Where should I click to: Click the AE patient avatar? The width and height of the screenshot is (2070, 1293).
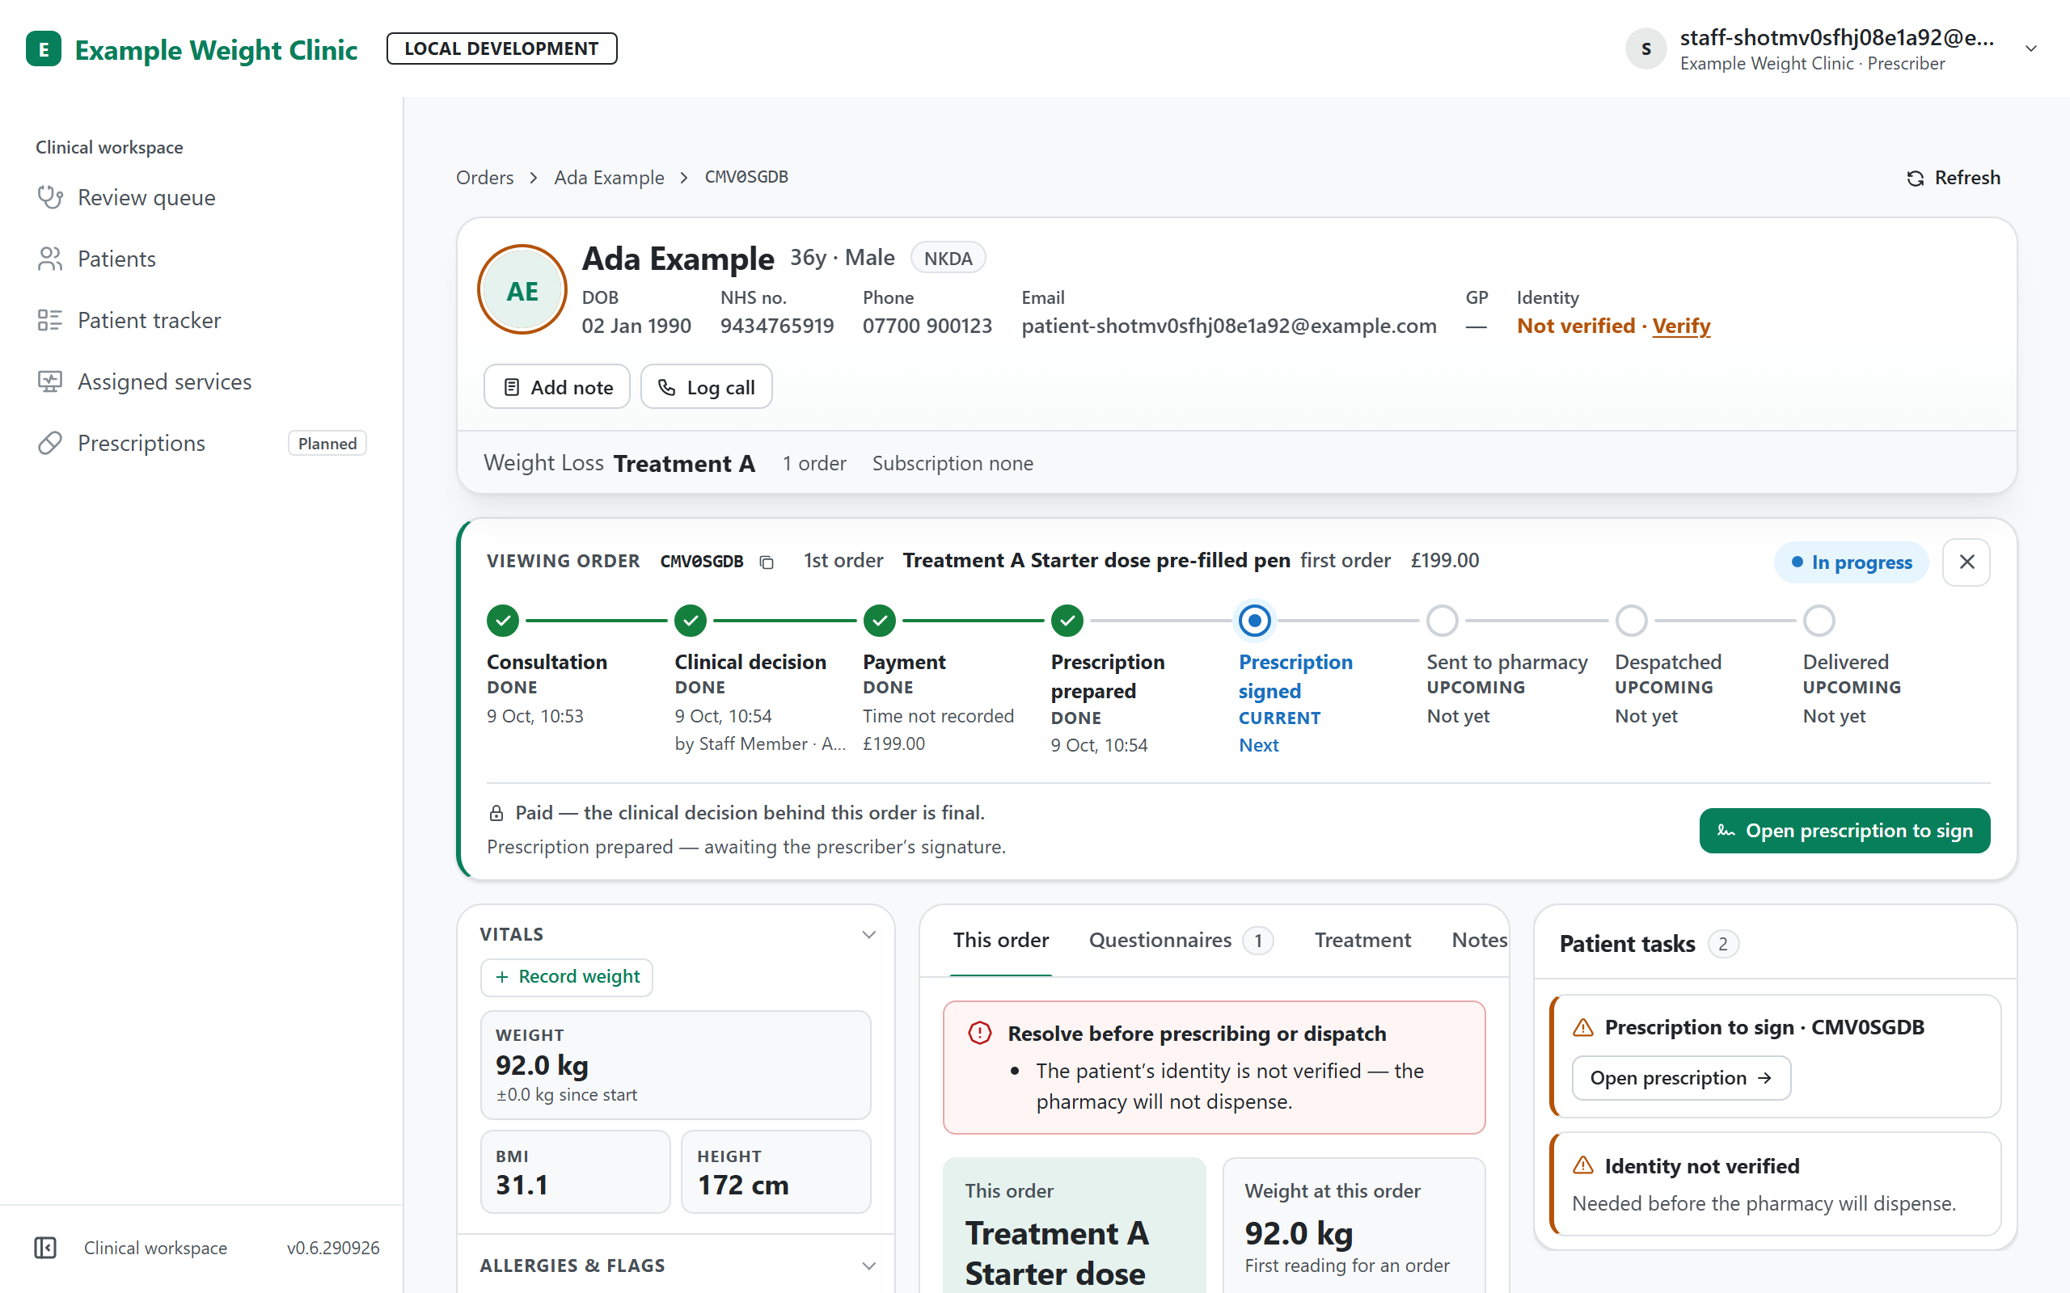coord(522,290)
